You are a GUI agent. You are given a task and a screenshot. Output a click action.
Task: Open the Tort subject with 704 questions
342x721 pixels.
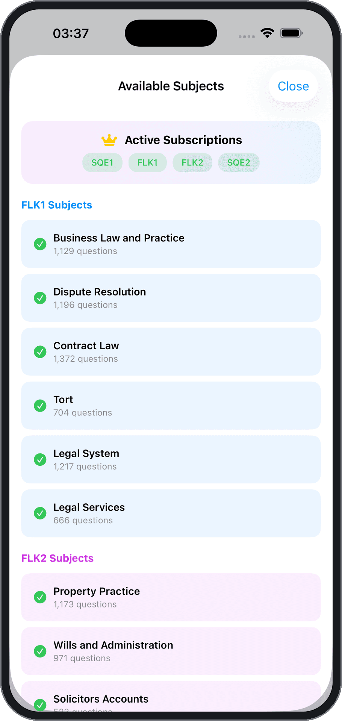click(171, 406)
